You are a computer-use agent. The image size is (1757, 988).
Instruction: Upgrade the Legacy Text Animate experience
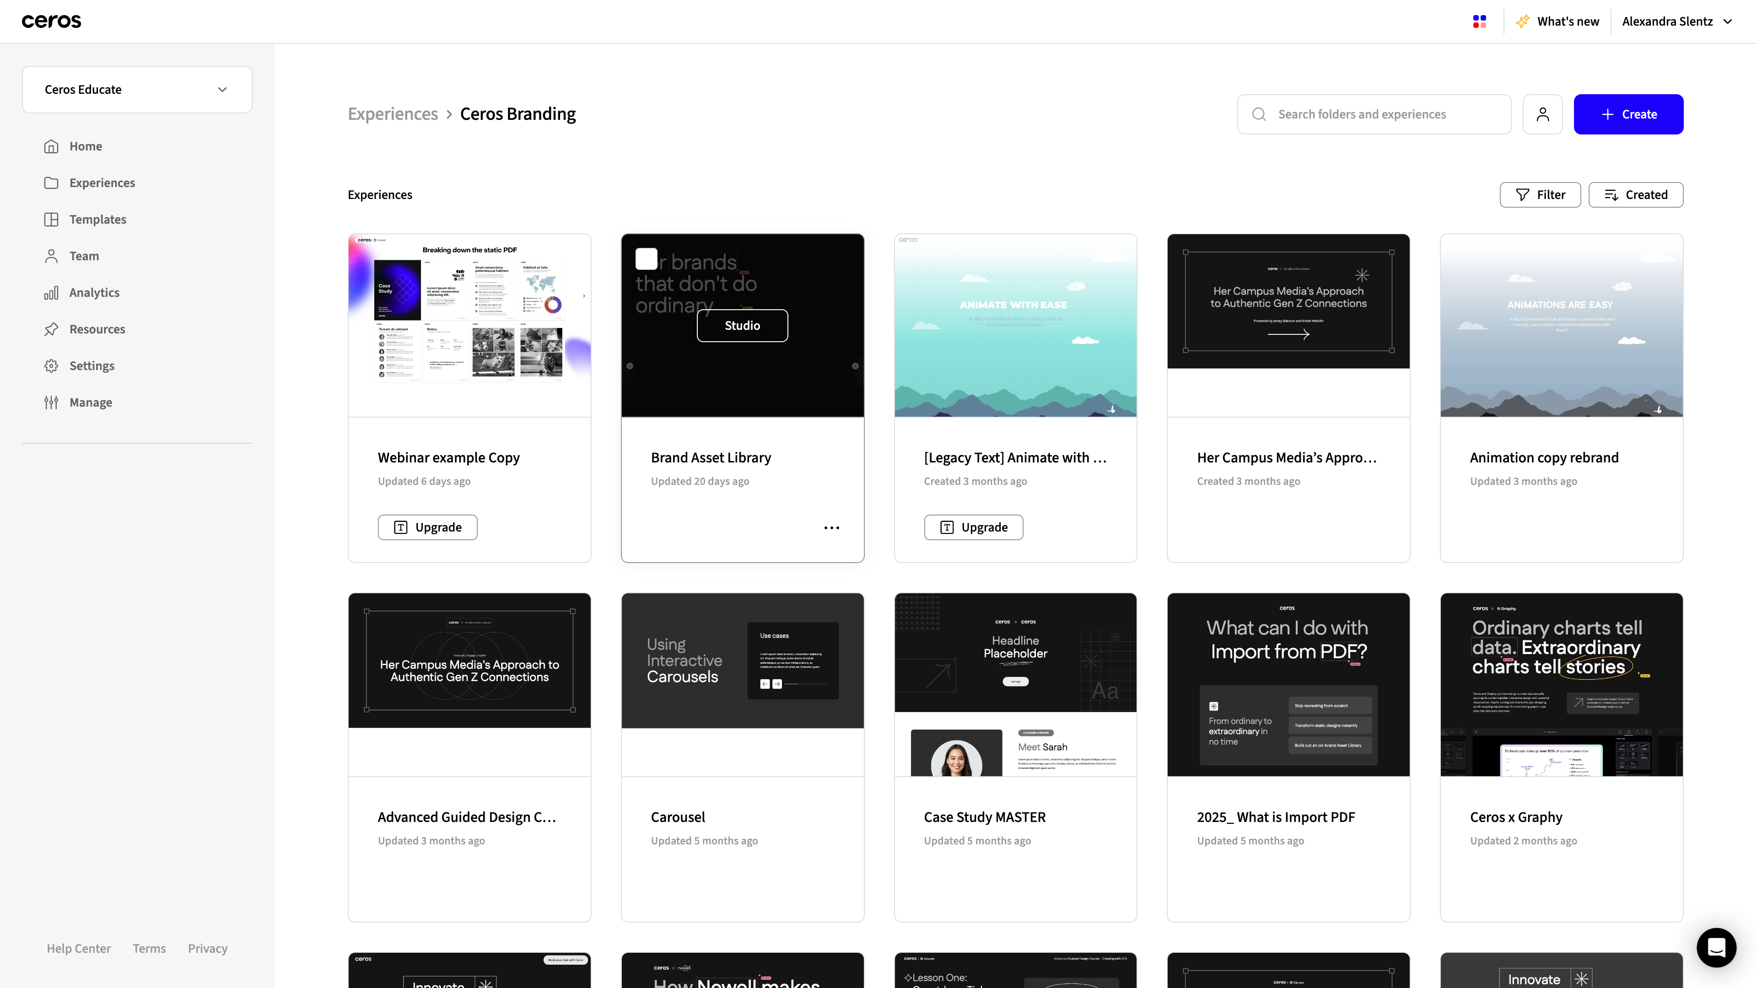973,528
